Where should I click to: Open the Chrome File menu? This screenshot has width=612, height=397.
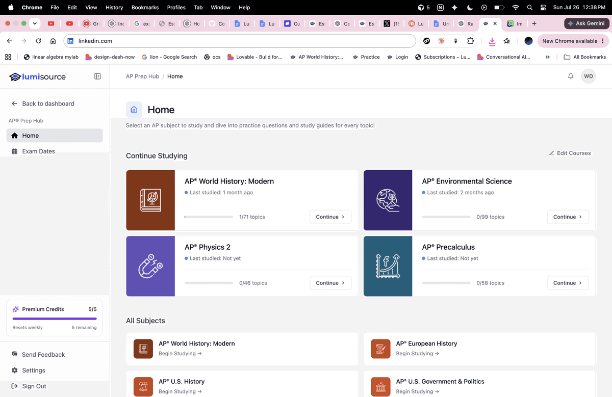[x=55, y=8]
